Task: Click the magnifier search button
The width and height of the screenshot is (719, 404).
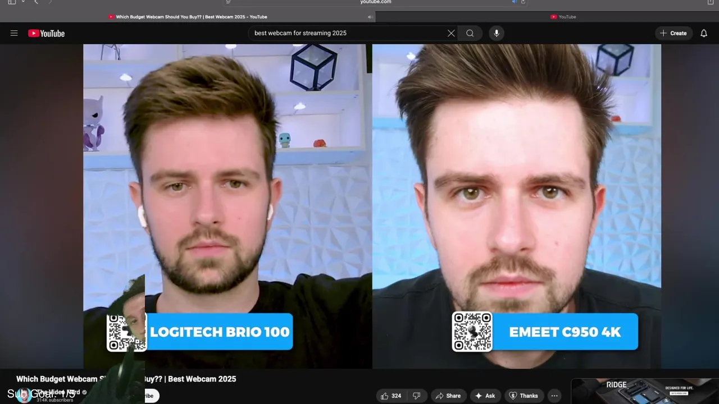Action: (470, 33)
